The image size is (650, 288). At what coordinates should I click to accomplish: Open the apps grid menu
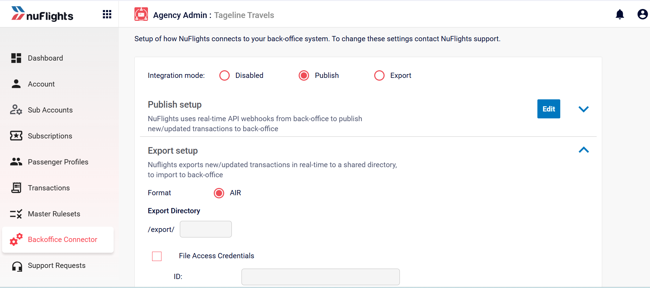pyautogui.click(x=107, y=14)
